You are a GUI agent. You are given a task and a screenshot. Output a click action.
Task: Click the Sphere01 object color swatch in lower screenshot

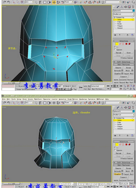pos(133,111)
